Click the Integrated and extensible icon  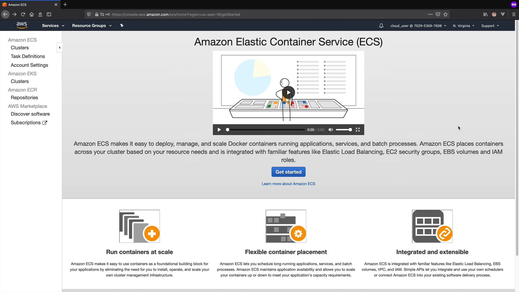pyautogui.click(x=432, y=226)
